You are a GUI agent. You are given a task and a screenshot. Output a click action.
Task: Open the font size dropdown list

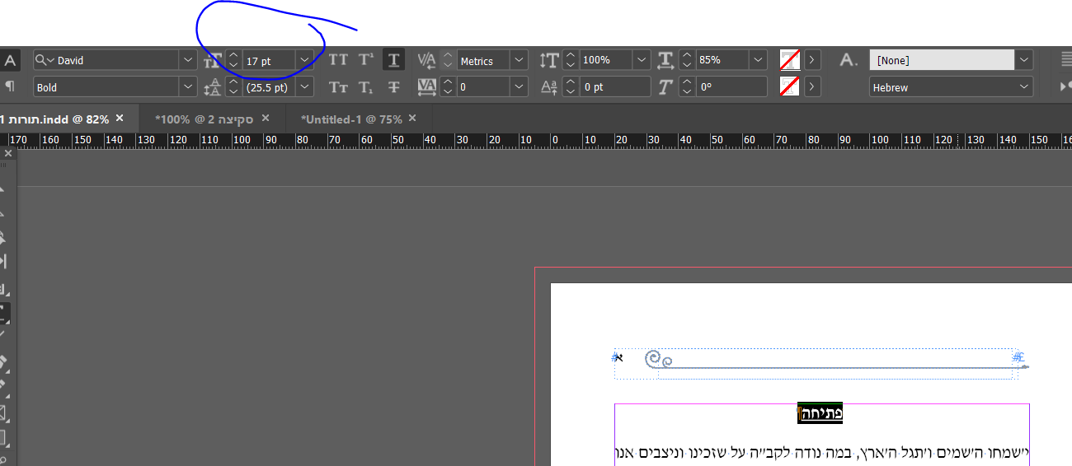305,60
